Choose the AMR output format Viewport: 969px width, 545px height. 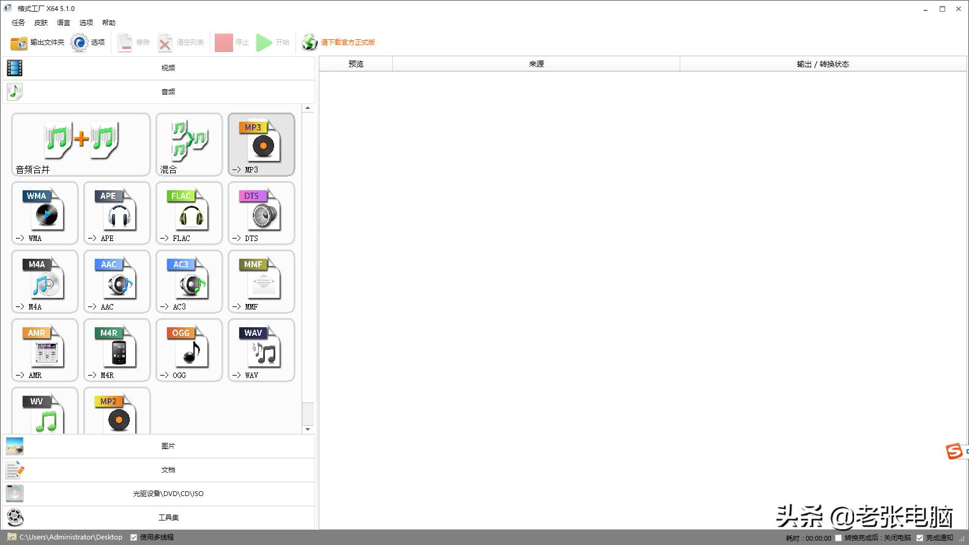(x=45, y=350)
